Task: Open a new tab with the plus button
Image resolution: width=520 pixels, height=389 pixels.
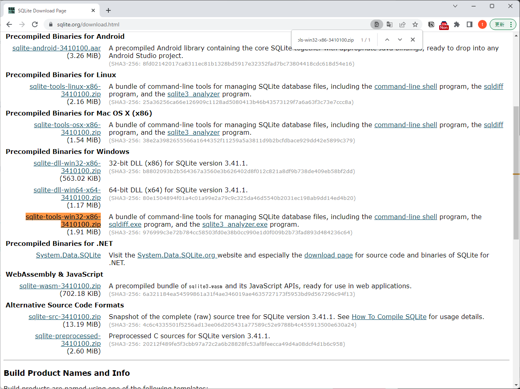Action: (108, 10)
